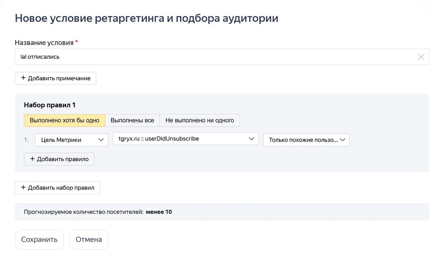This screenshot has height=264, width=444.
Task: Switch rule mode to Выполнены все
Action: coord(132,120)
